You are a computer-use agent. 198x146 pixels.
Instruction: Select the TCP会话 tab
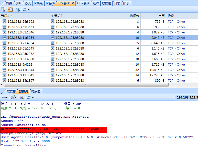click(64, 3)
